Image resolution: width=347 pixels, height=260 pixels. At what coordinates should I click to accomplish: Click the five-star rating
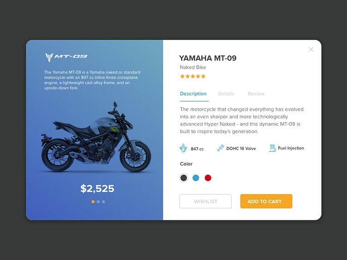tap(193, 76)
